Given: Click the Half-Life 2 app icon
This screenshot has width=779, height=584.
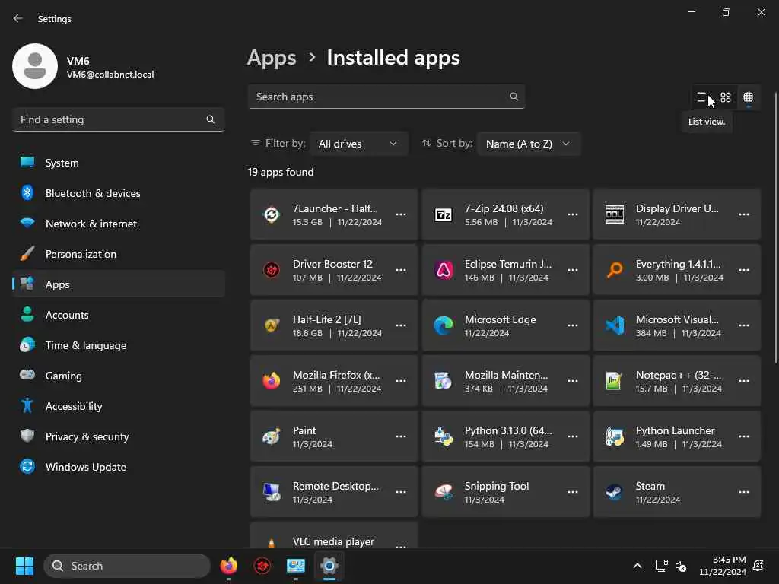Looking at the screenshot, I should tap(272, 325).
